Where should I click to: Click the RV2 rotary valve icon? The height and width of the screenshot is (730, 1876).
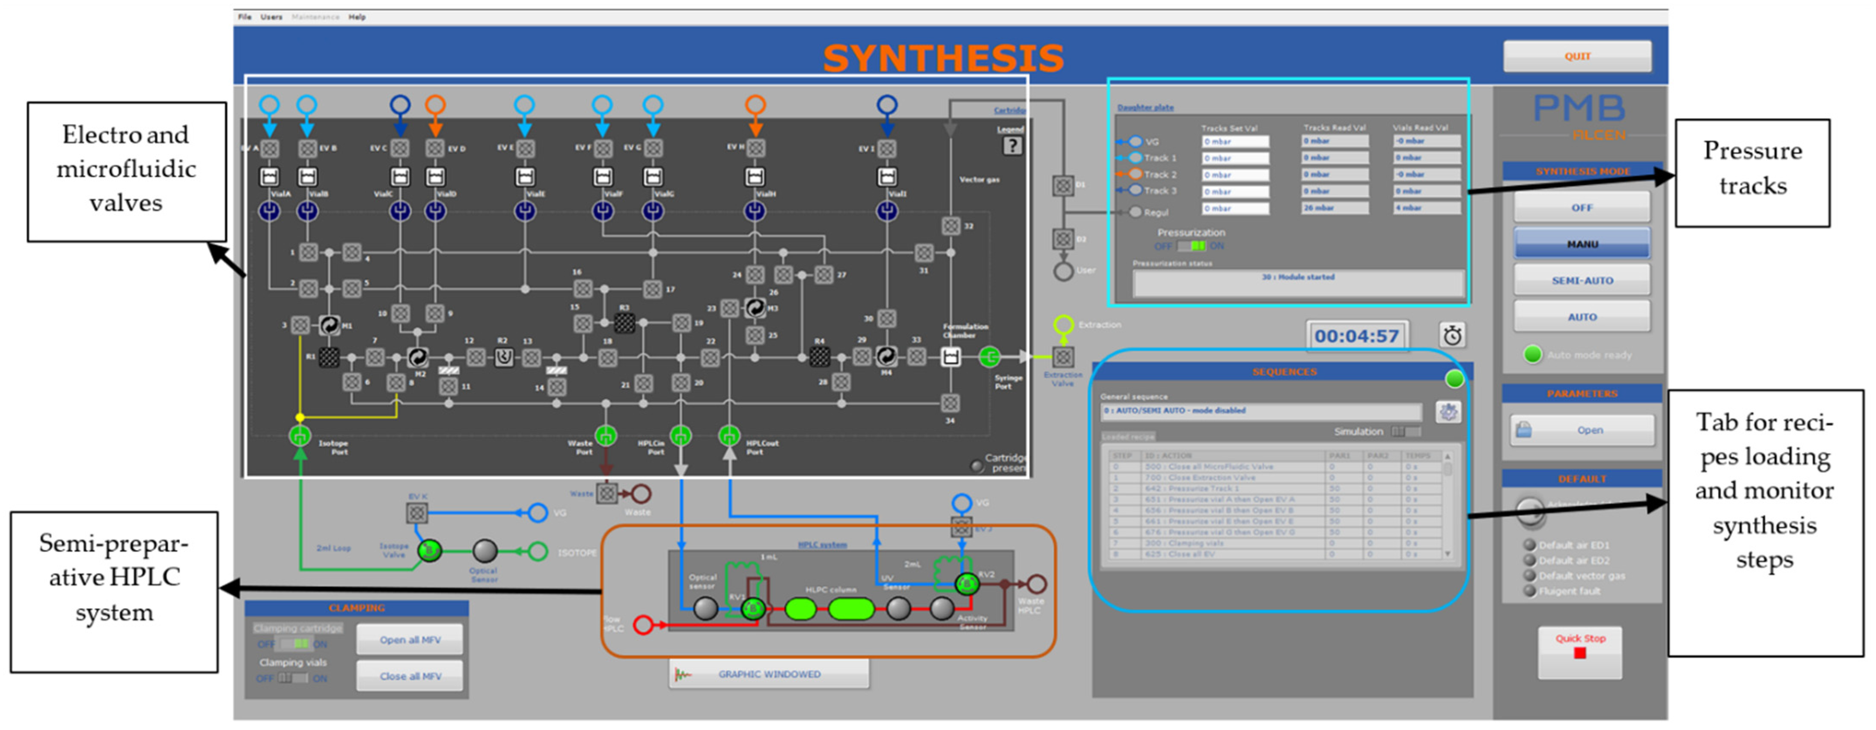pos(967,584)
